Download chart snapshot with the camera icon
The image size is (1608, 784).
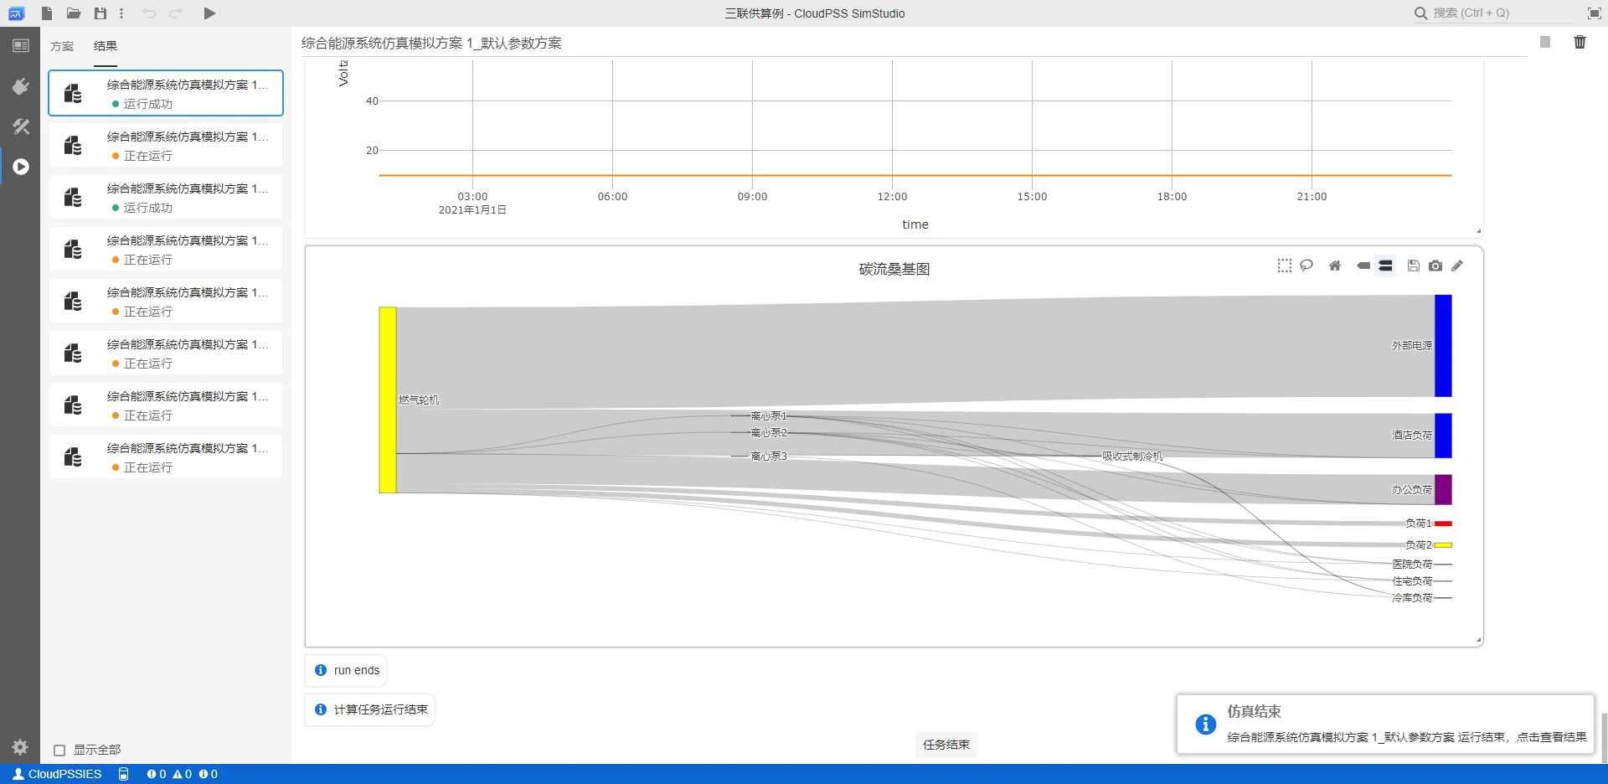coord(1435,266)
